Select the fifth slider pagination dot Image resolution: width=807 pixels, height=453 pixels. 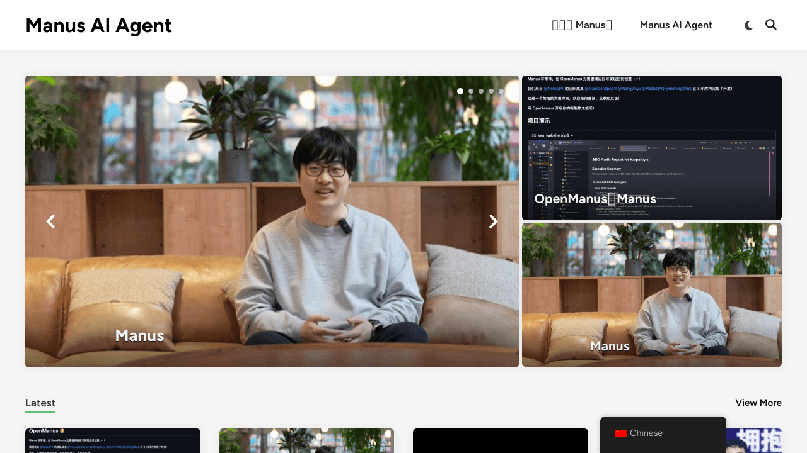(501, 91)
